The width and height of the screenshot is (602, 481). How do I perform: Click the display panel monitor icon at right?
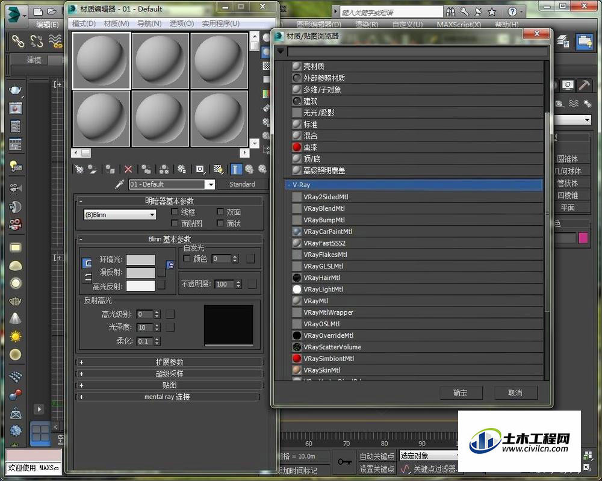[568, 85]
